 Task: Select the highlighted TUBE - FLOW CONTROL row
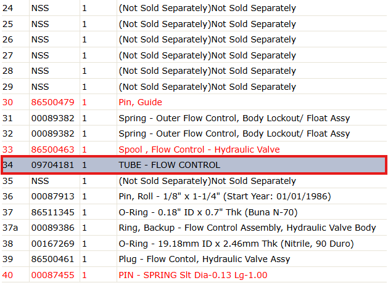(x=194, y=165)
